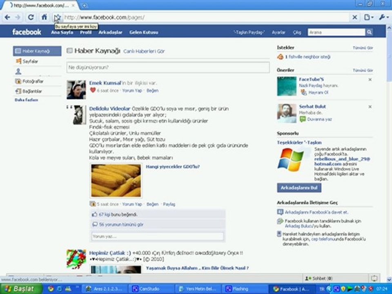Viewport: 392px width, 294px height.
Task: Open Hangi yiyecekler GDO'lu? link
Action: point(173,167)
